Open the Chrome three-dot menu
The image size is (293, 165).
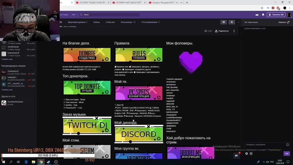point(290,8)
